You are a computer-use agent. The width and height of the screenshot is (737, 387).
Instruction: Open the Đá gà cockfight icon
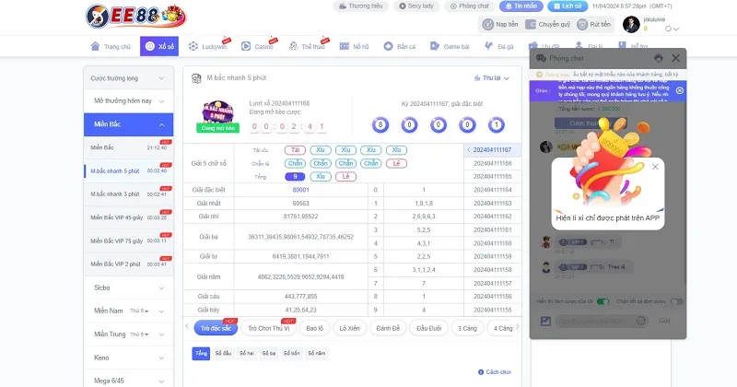(x=489, y=46)
